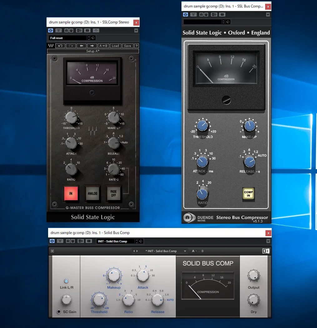Click the NI logo icon in Solid Bus Comp
Image resolution: width=317 pixels, height=328 pixels.
click(266, 251)
